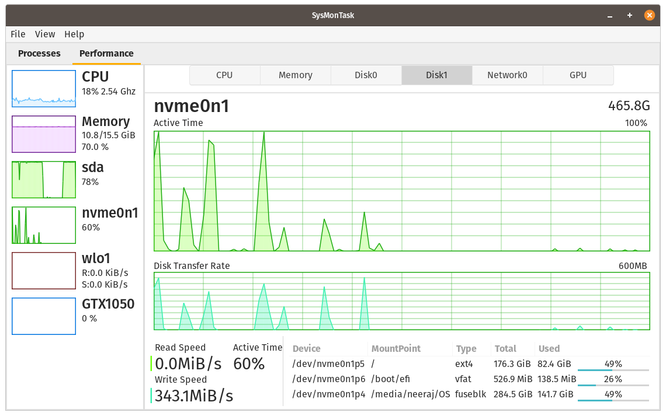Open the Network0 tab
The width and height of the screenshot is (666, 416).
pos(507,75)
